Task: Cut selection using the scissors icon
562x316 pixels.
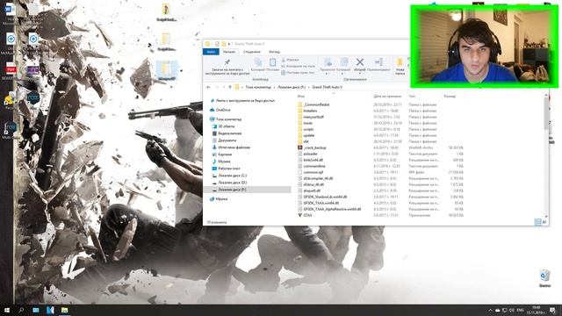Action: click(284, 60)
